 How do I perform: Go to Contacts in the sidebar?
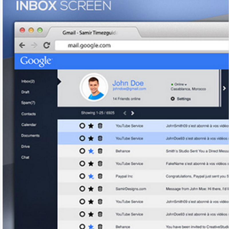pyautogui.click(x=28, y=114)
